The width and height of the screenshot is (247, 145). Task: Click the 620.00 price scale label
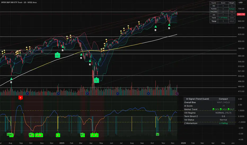(x=241, y=34)
